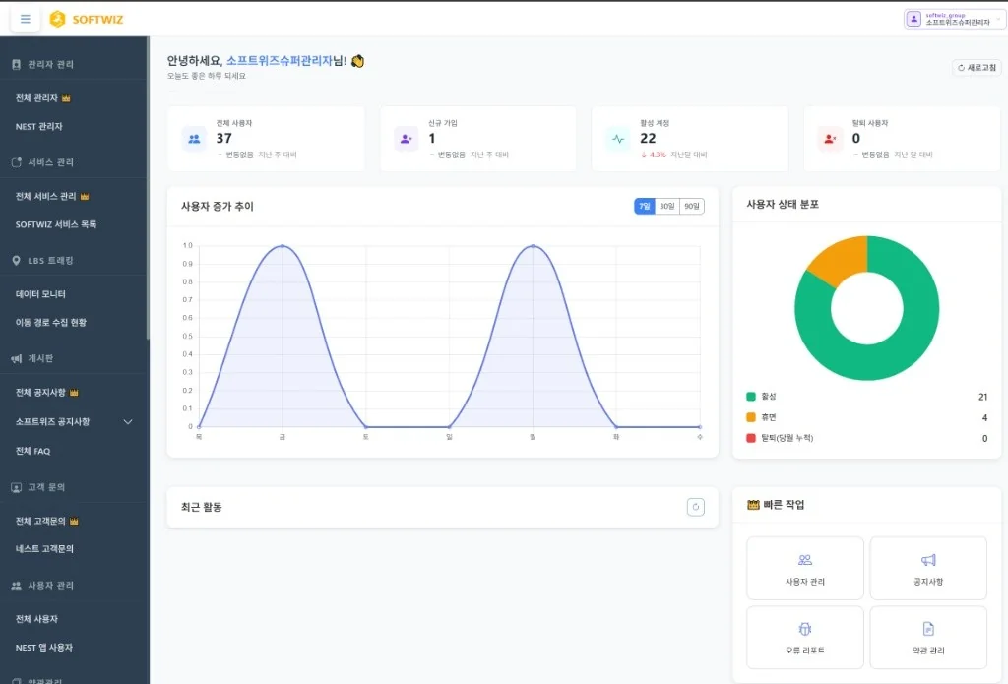Click the SOFTWIZ logo
This screenshot has height=684, width=1008.
coord(87,20)
